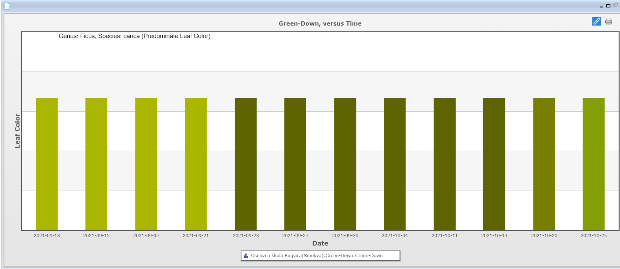Click the Leaf Color axis label
Viewport: 620px width, 269px height.
tap(18, 131)
